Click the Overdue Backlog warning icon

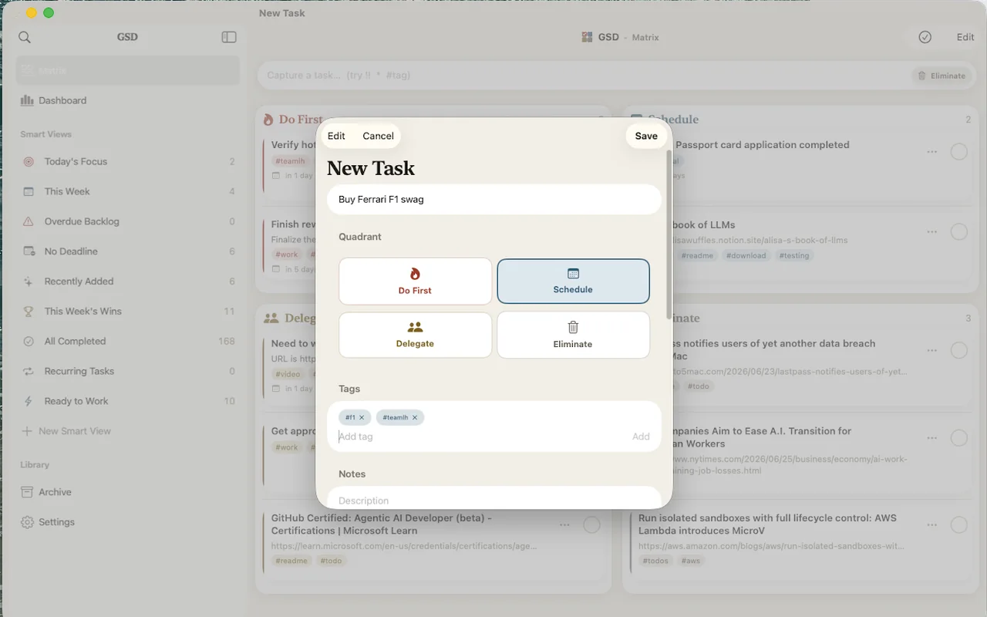[29, 221]
